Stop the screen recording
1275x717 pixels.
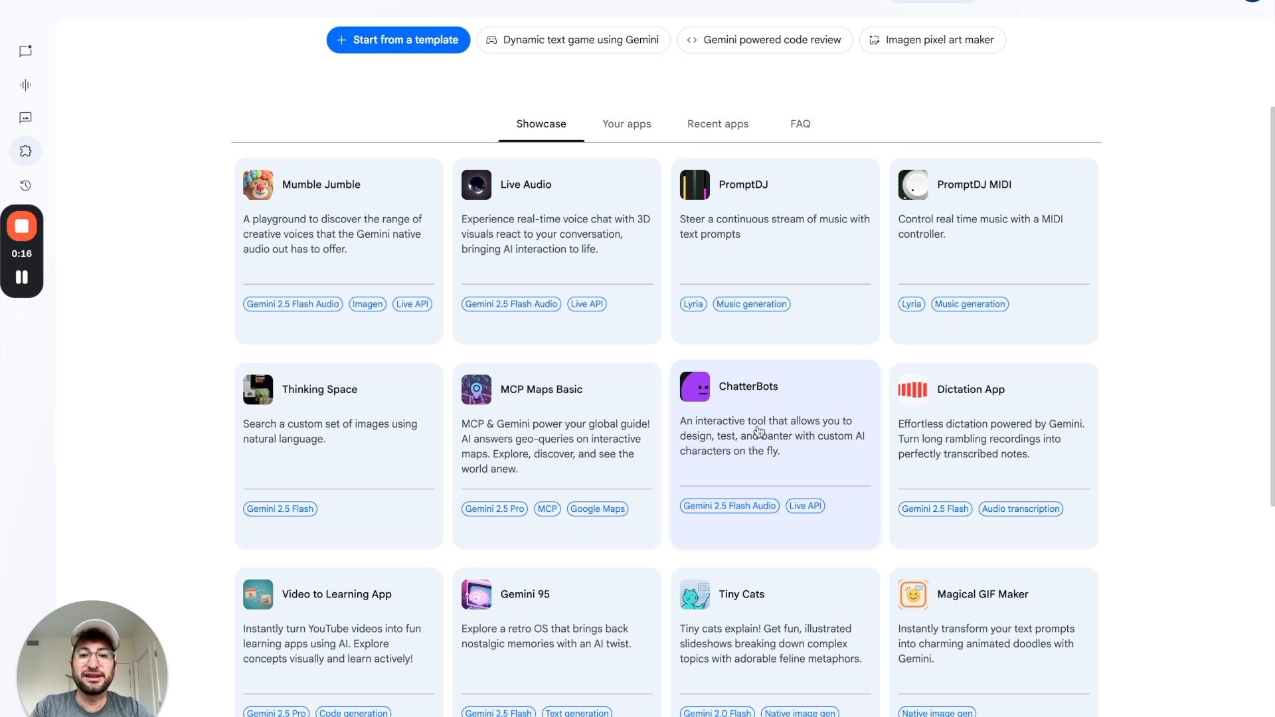21,226
